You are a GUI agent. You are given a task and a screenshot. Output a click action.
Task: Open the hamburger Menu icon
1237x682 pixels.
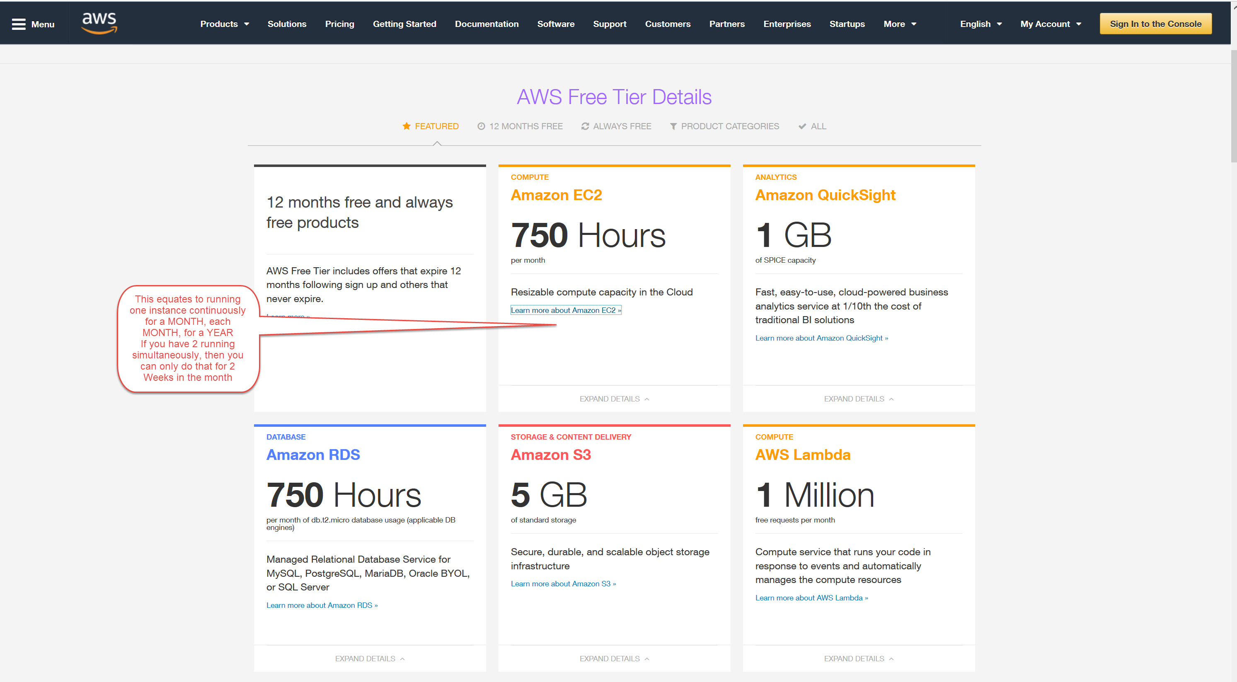click(x=18, y=24)
